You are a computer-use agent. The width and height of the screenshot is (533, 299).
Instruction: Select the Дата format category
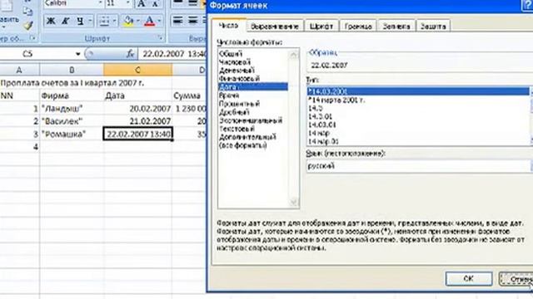tap(252, 86)
